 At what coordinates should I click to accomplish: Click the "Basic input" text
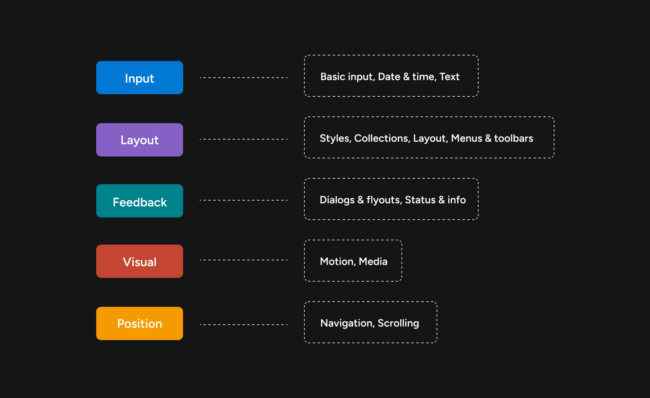(347, 77)
